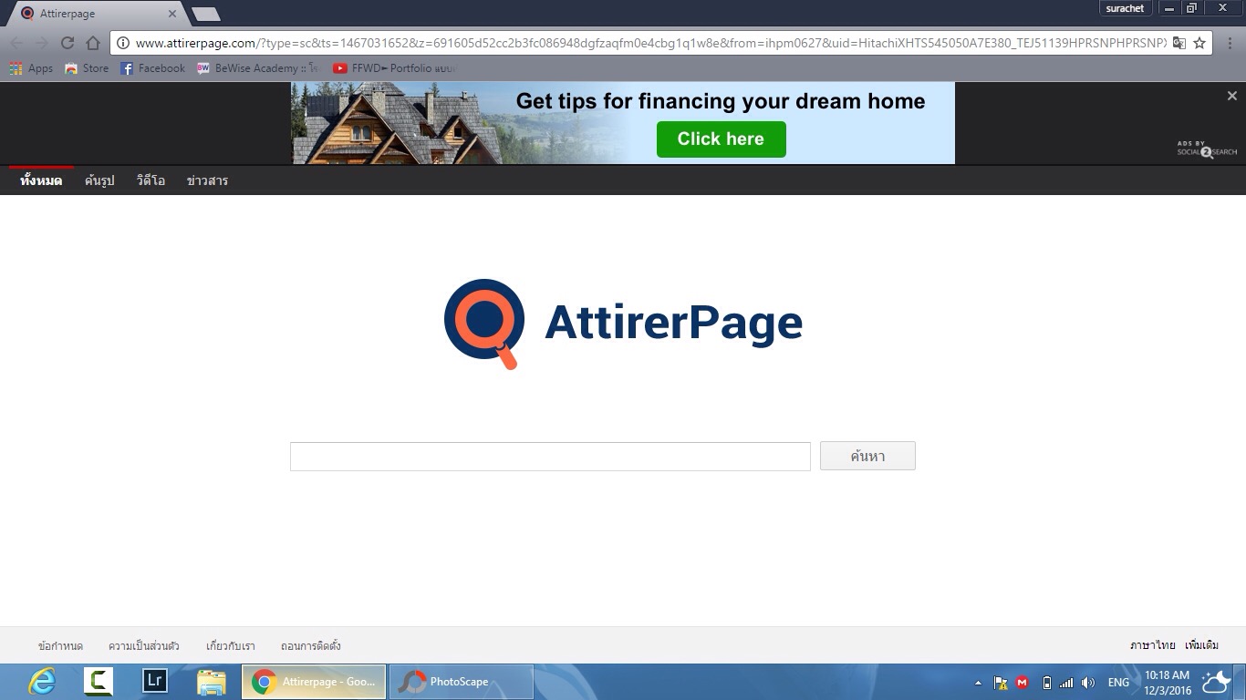This screenshot has height=700, width=1246.
Task: Open Lightroom from the taskbar
Action: pos(155,682)
